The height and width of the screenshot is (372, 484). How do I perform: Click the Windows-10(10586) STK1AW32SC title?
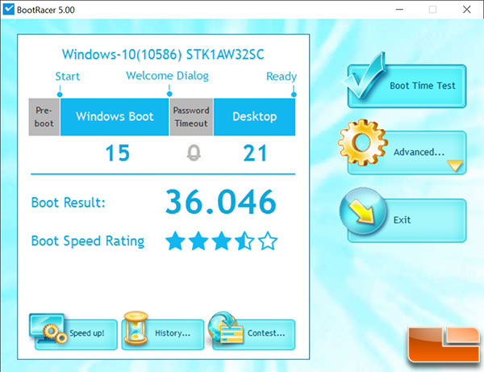click(163, 55)
